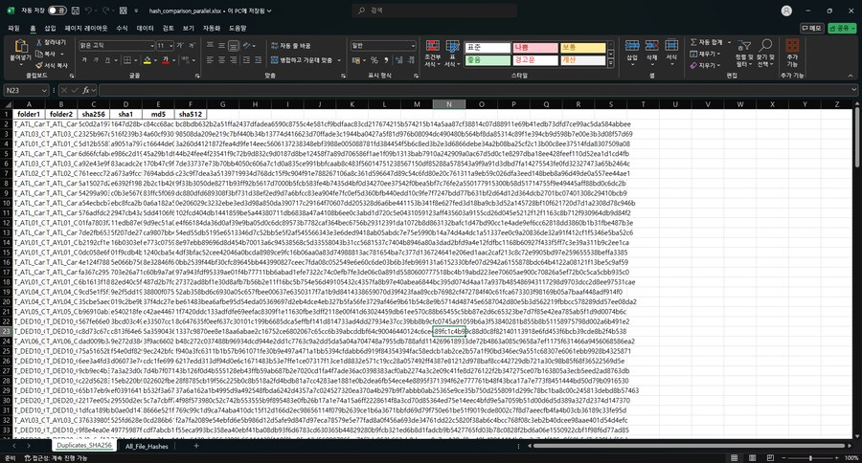Image resolution: width=862 pixels, height=463 pixels.
Task: Open the Insert (삽입) ribbon tab
Action: [51, 28]
